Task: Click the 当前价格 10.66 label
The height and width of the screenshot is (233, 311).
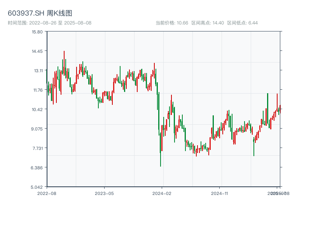Action: (172, 23)
